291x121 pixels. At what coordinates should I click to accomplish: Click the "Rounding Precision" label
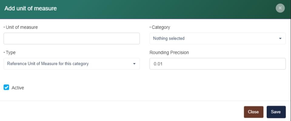coord(169,53)
